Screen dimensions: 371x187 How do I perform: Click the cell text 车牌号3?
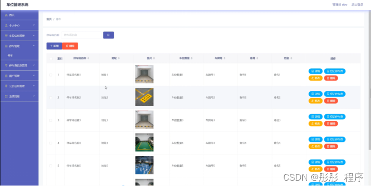pyautogui.click(x=210, y=120)
